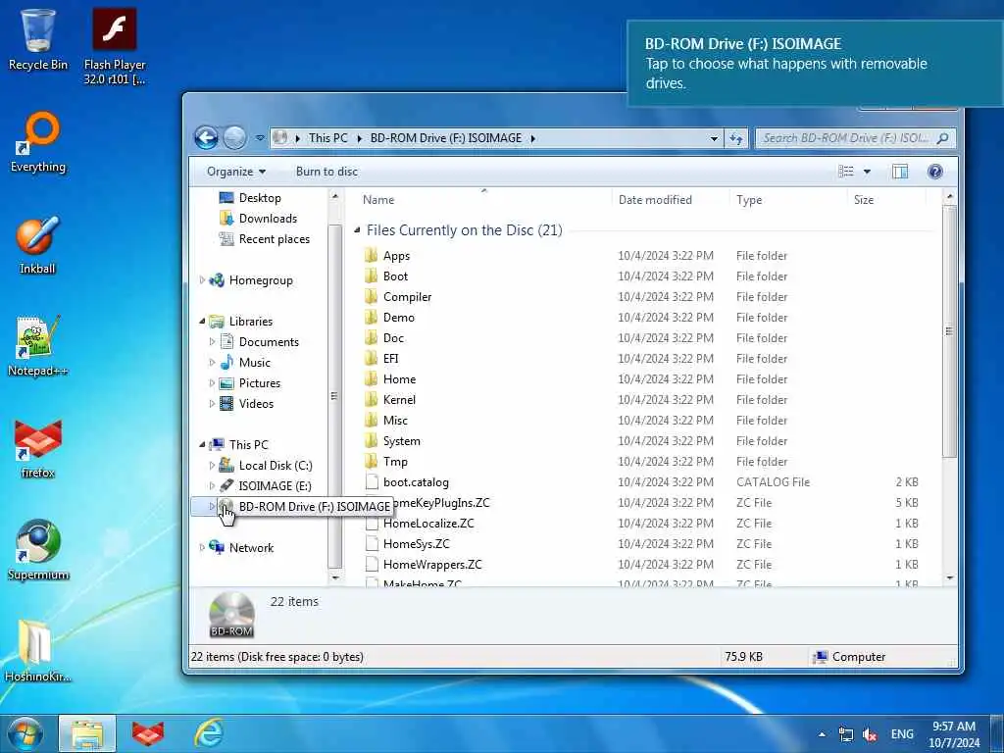This screenshot has height=753, width=1004.
Task: Show hidden system tray icons
Action: [822, 734]
